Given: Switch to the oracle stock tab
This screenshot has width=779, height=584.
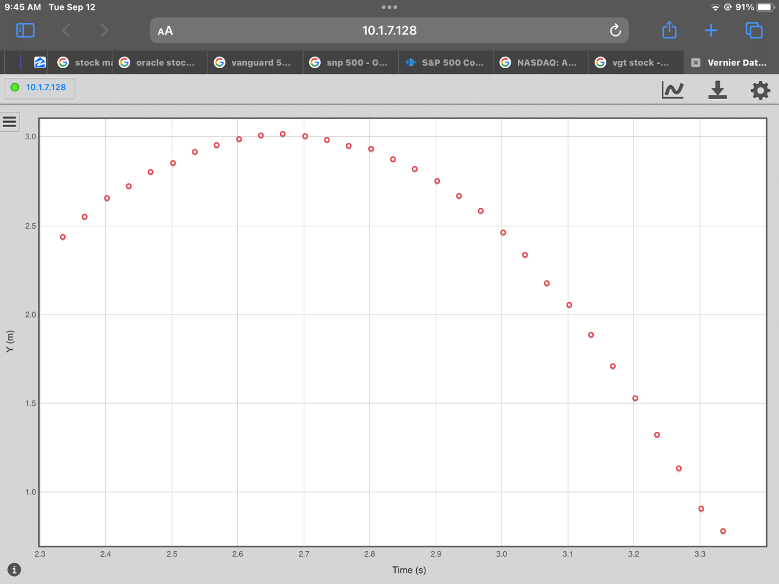Looking at the screenshot, I should (158, 63).
